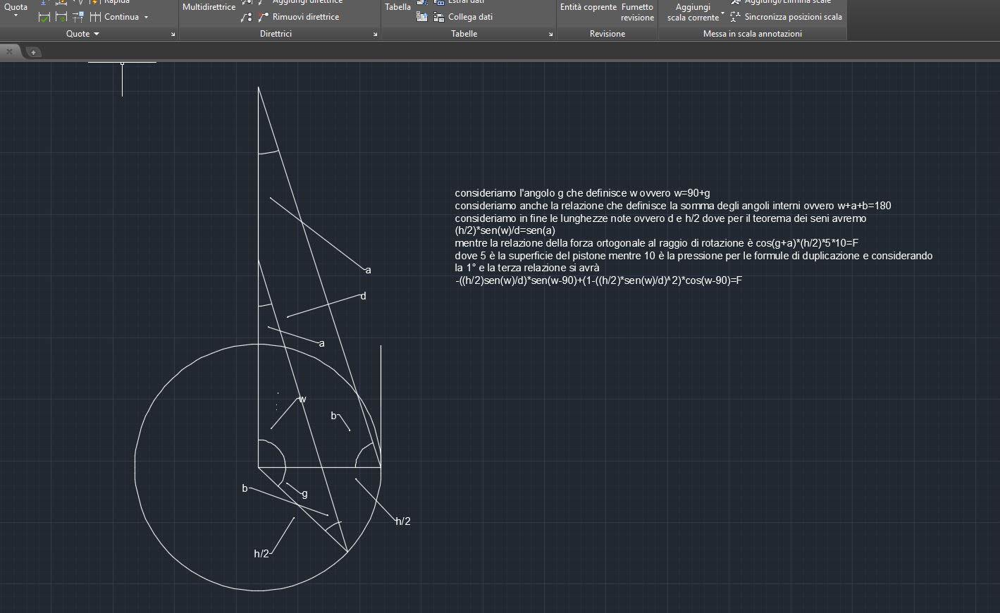The image size is (1000, 613).
Task: Click the Collega dati icon
Action: pos(439,17)
